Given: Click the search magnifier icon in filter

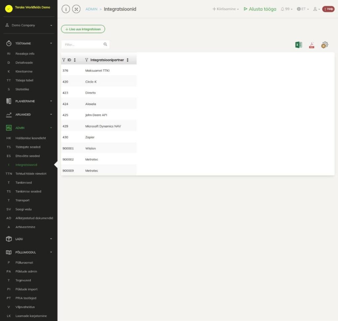Looking at the screenshot, I should [x=105, y=44].
